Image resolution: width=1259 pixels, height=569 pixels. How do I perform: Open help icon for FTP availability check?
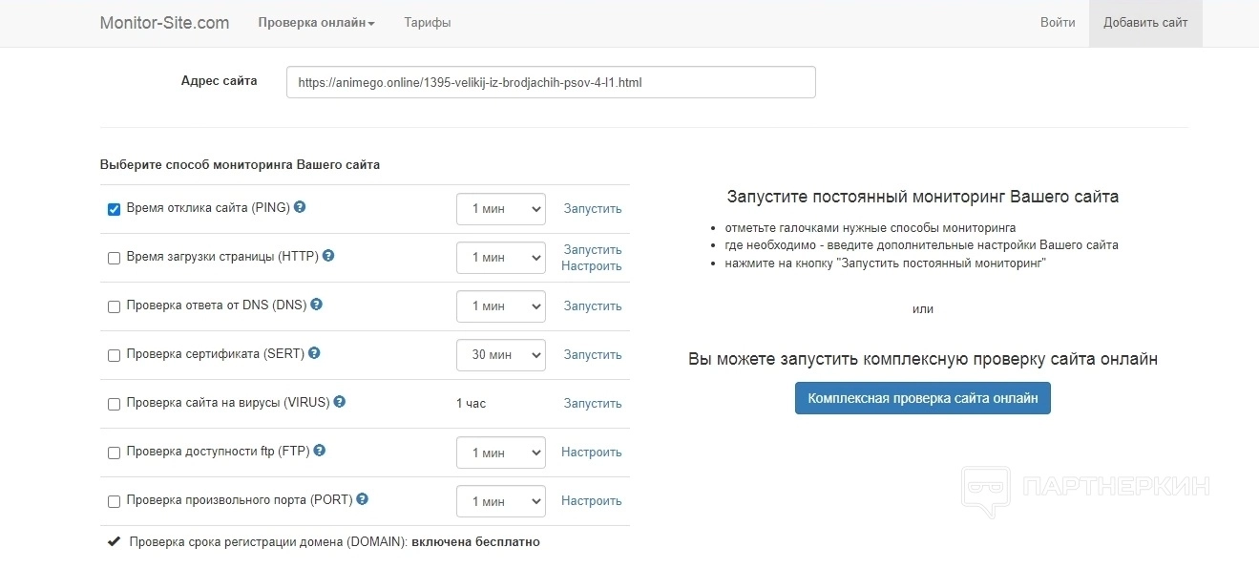[320, 451]
